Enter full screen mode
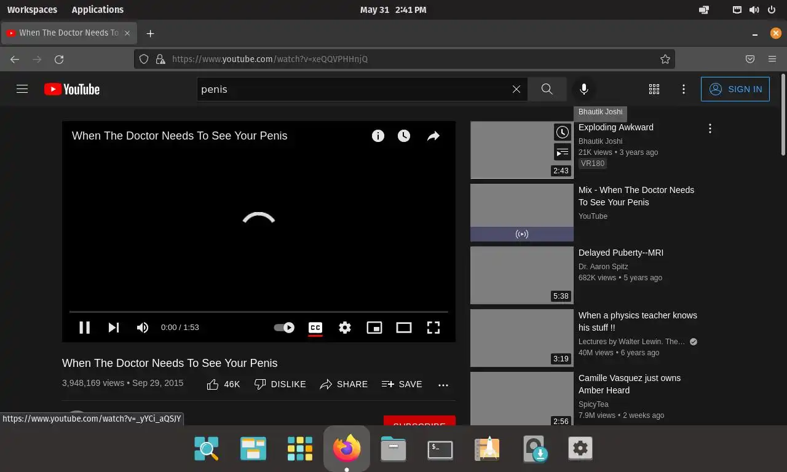The image size is (787, 472). click(x=433, y=328)
